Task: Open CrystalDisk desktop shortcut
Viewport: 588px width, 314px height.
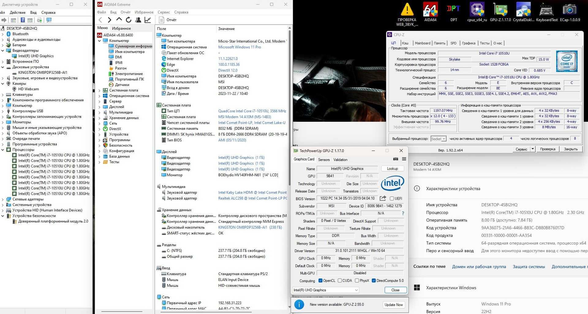Action: point(524,12)
